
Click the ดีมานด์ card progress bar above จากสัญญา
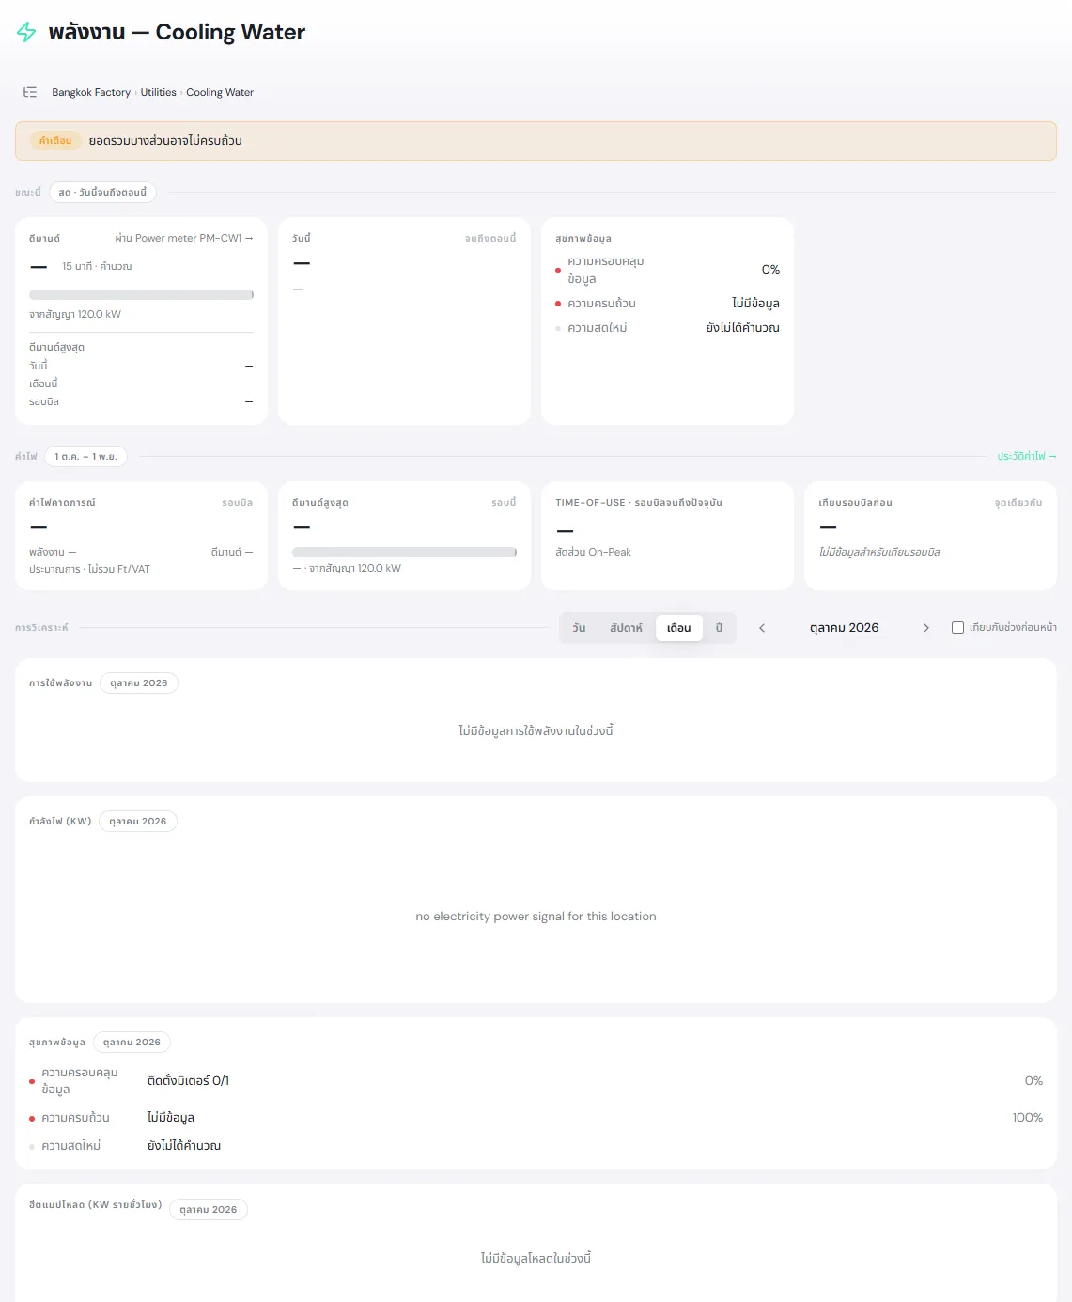click(x=141, y=294)
